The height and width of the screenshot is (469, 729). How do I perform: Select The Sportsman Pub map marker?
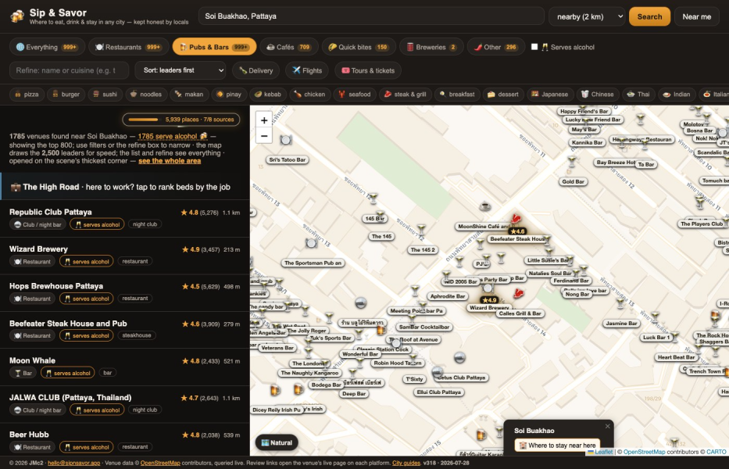coord(313,263)
